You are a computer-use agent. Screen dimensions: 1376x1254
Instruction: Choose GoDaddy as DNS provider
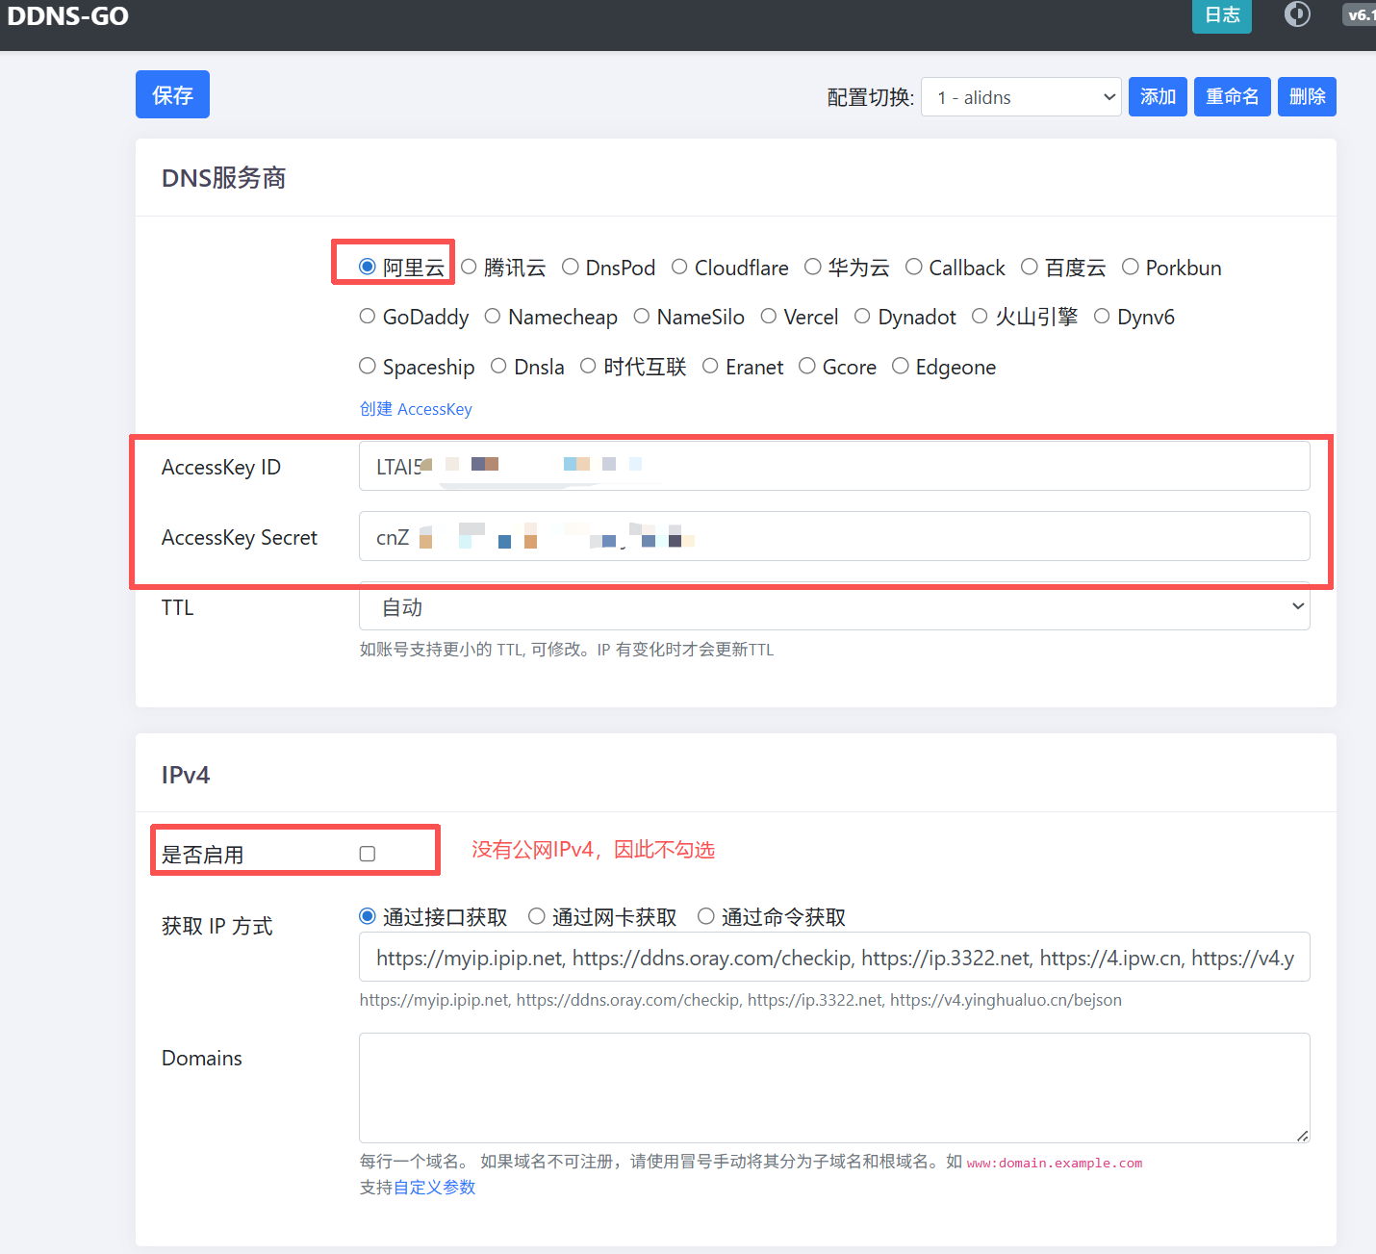[368, 317]
